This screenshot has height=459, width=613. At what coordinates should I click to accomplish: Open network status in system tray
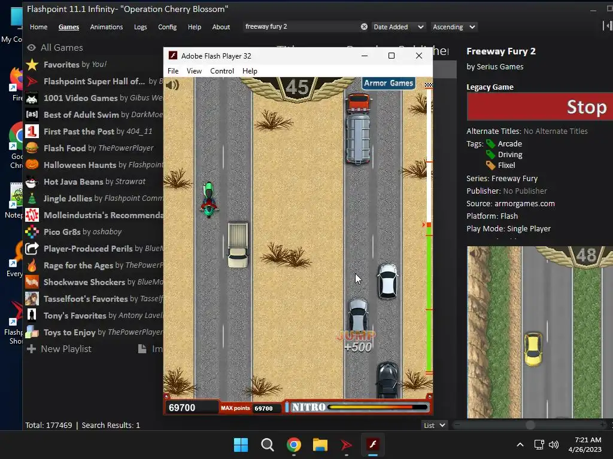(x=539, y=445)
